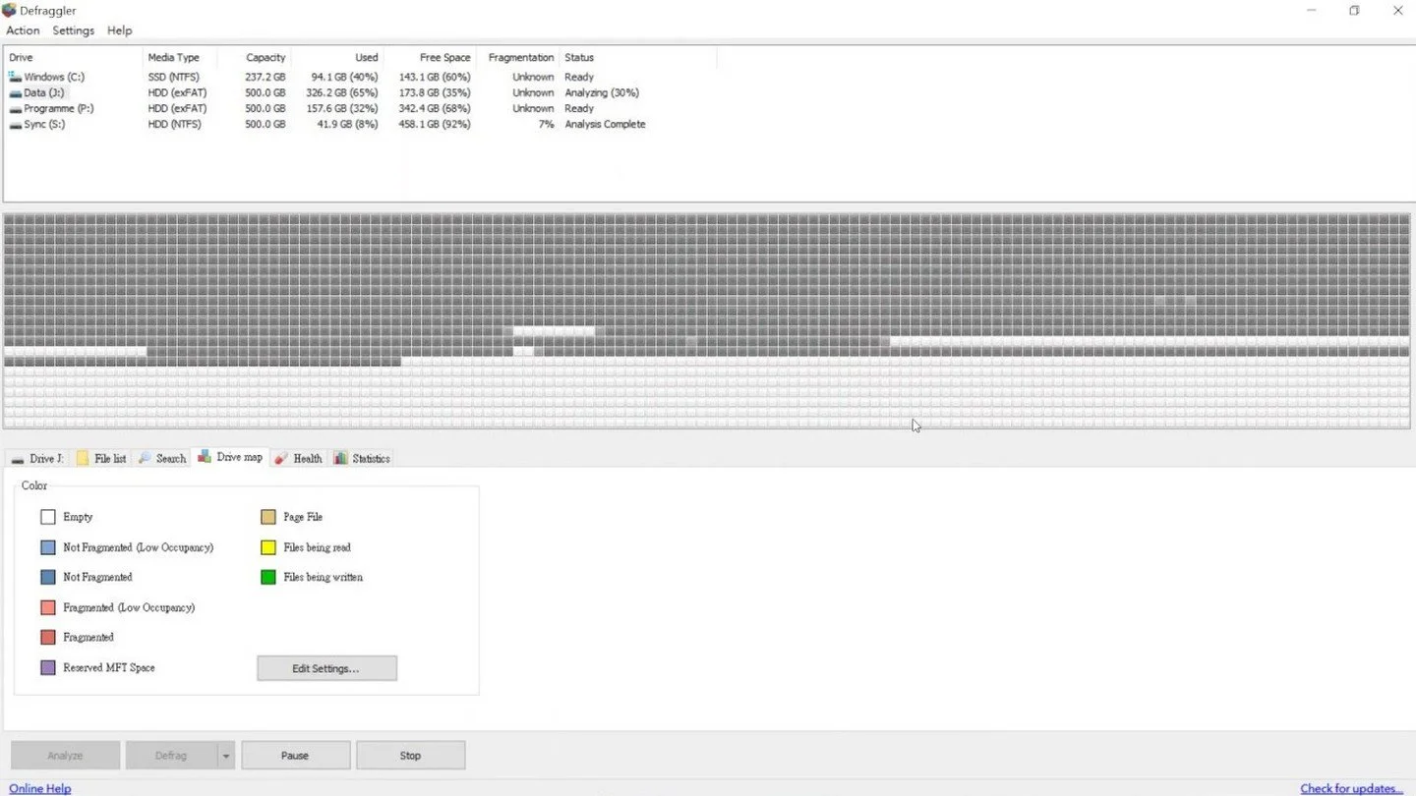Switch to the Drive map tab
Screen dimensions: 1416x796
(x=230, y=457)
